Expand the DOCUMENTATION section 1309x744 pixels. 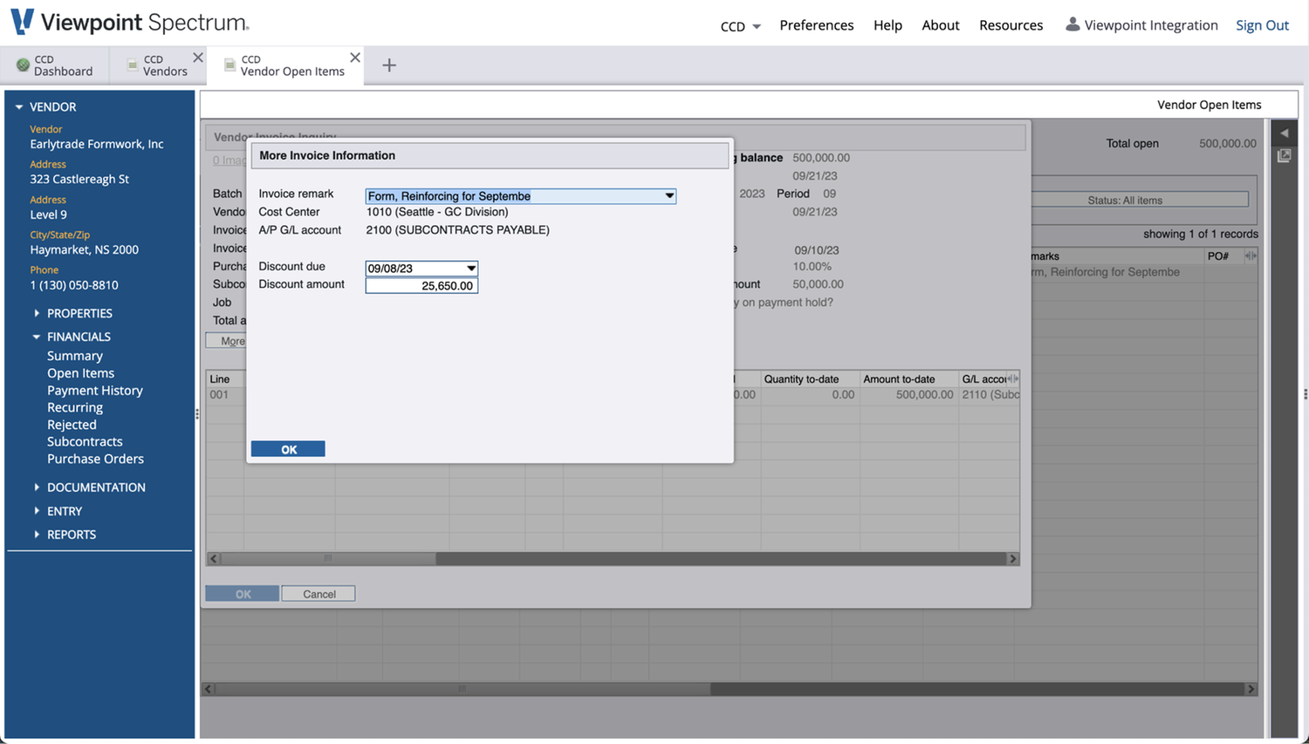37,487
